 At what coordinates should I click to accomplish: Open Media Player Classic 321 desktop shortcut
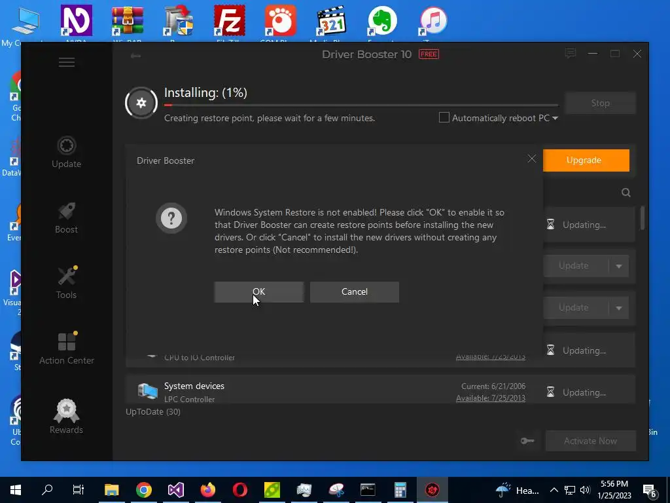(331, 24)
